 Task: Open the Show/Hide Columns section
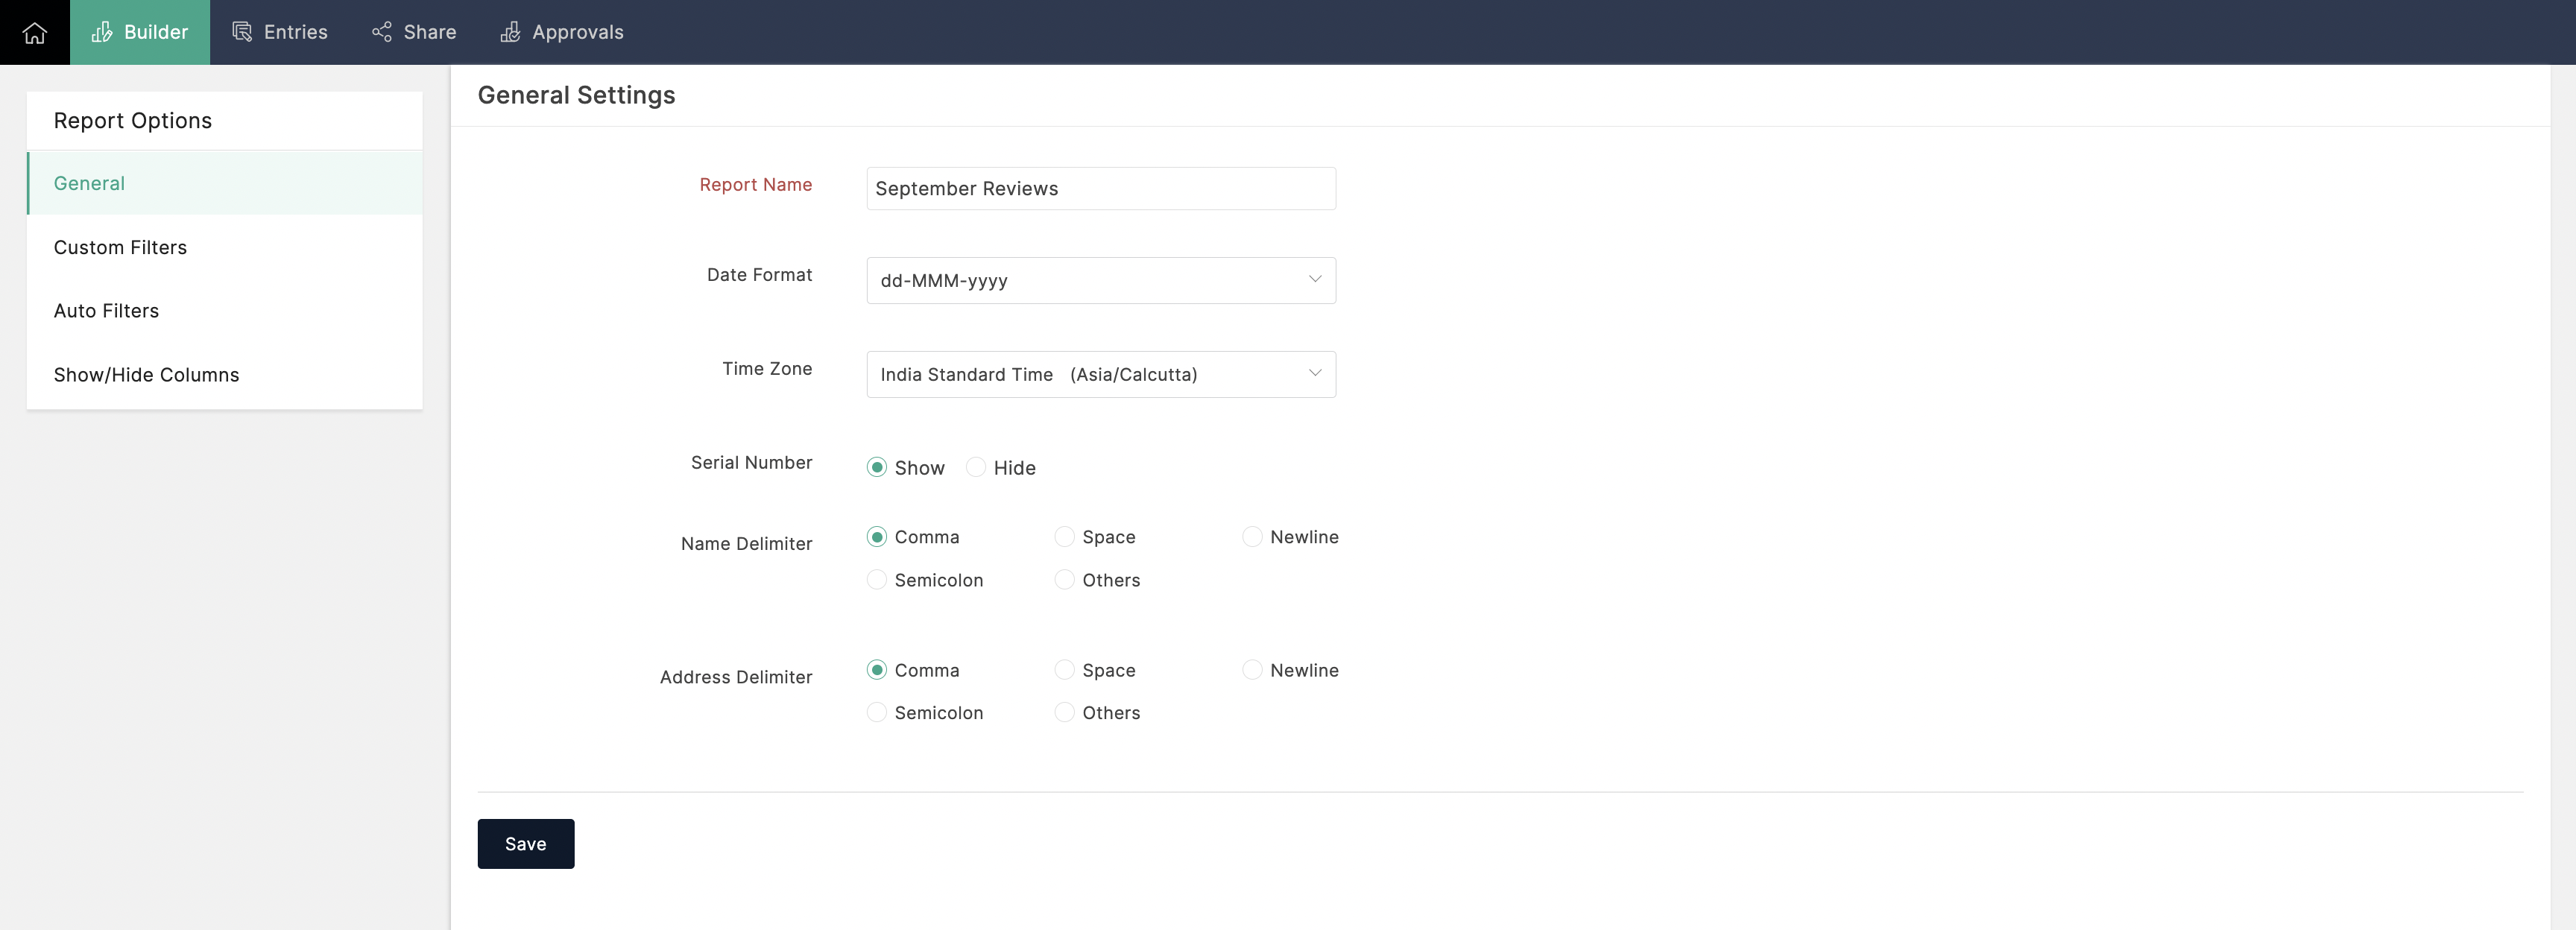click(x=146, y=375)
